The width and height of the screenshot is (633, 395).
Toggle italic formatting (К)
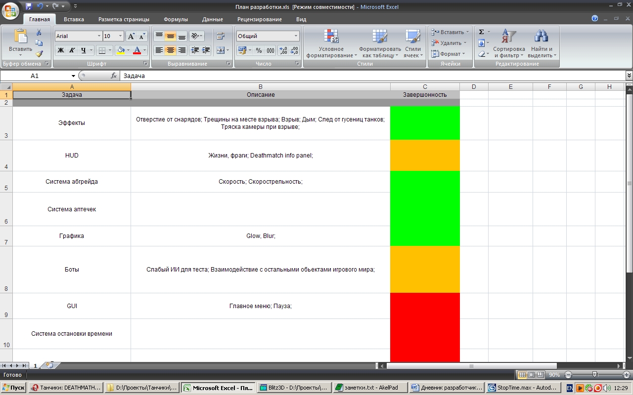(72, 50)
